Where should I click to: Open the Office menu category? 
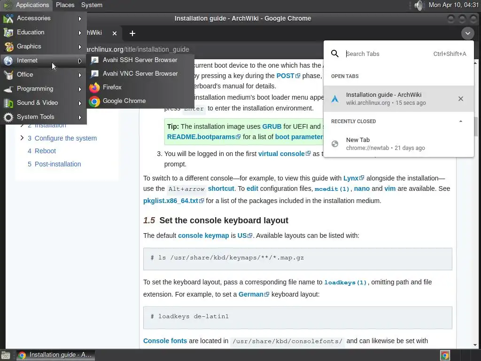pyautogui.click(x=43, y=75)
